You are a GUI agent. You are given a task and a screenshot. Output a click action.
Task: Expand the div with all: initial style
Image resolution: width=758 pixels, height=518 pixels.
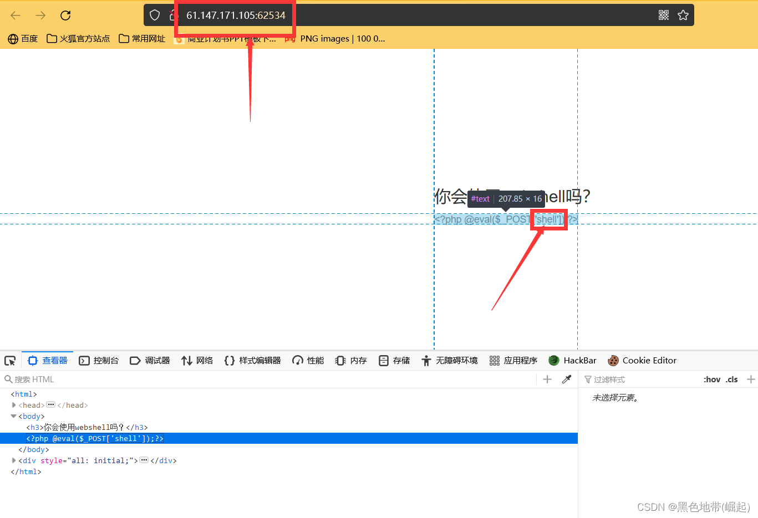click(x=13, y=460)
